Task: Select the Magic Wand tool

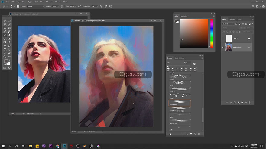Action: pos(9,24)
